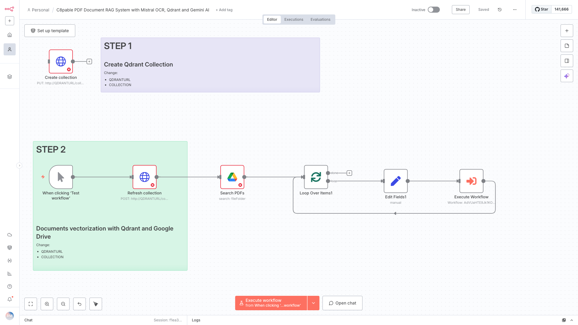Select the Edit Fields1 node
578x325 pixels.
coord(396,181)
